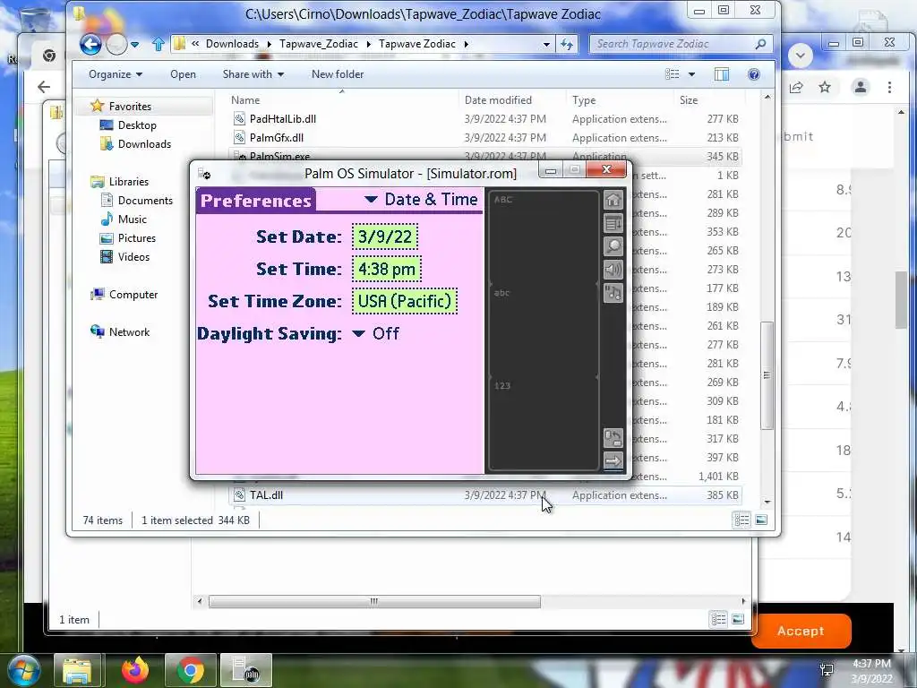Click the Explorer Forward navigation button
Viewport: 917px width, 688px height.
click(x=116, y=44)
